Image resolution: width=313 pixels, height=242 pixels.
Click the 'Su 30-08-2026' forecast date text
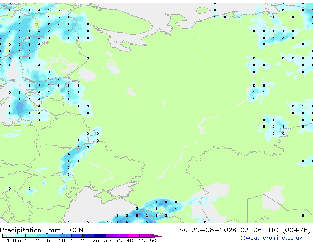(208, 230)
